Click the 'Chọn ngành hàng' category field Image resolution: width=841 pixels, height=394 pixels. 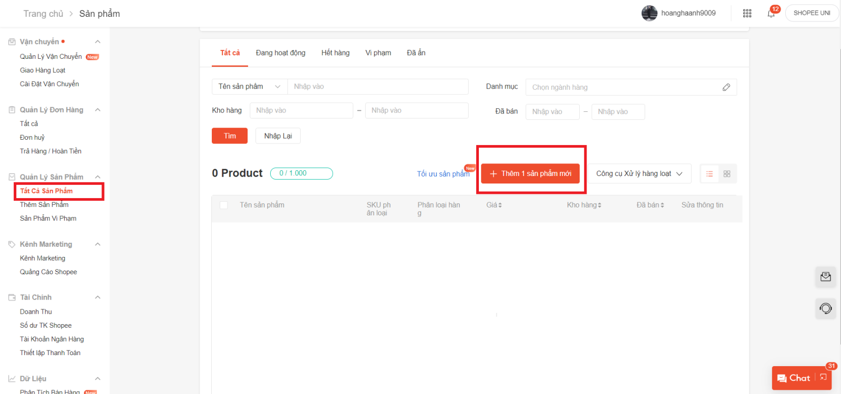[623, 87]
